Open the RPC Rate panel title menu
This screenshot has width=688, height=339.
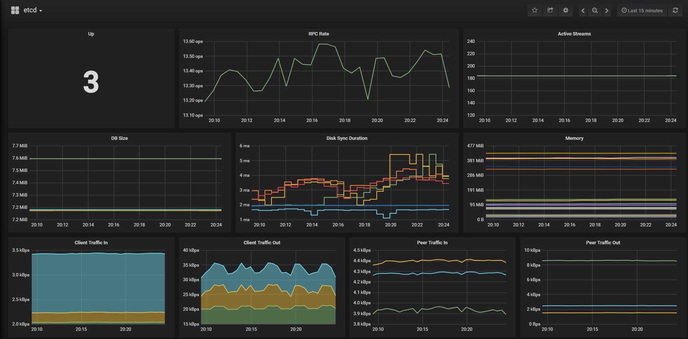pos(319,34)
